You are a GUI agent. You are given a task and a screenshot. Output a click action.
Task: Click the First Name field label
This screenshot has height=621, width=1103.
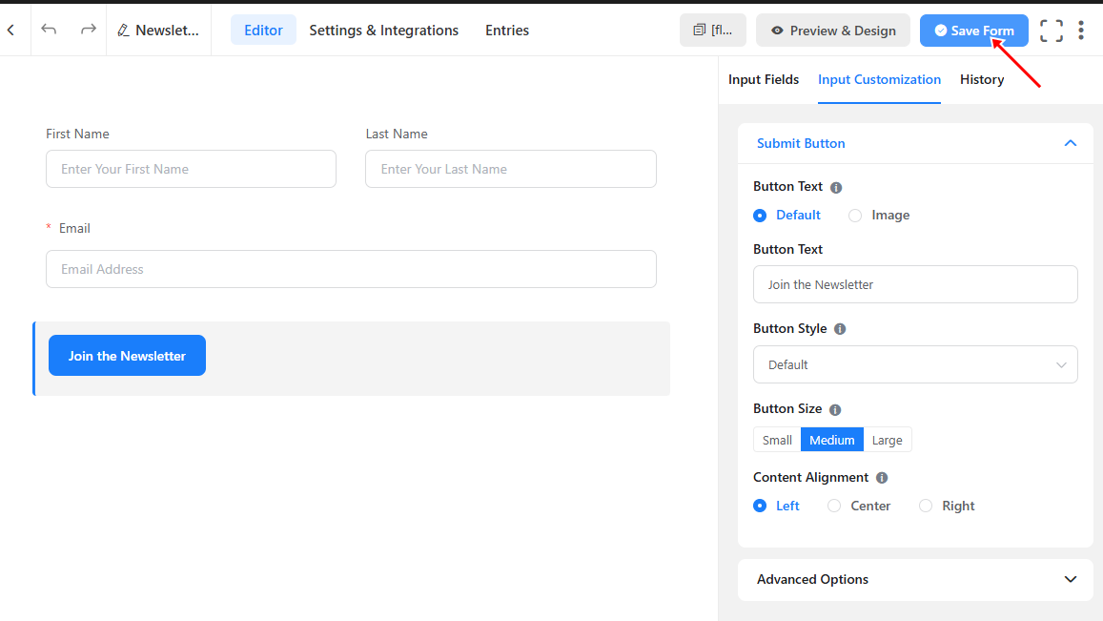77,134
